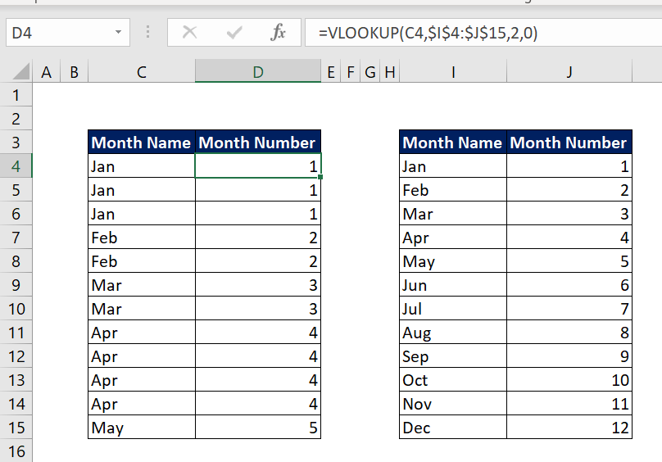Select column I header
The height and width of the screenshot is (462, 662).
[453, 72]
